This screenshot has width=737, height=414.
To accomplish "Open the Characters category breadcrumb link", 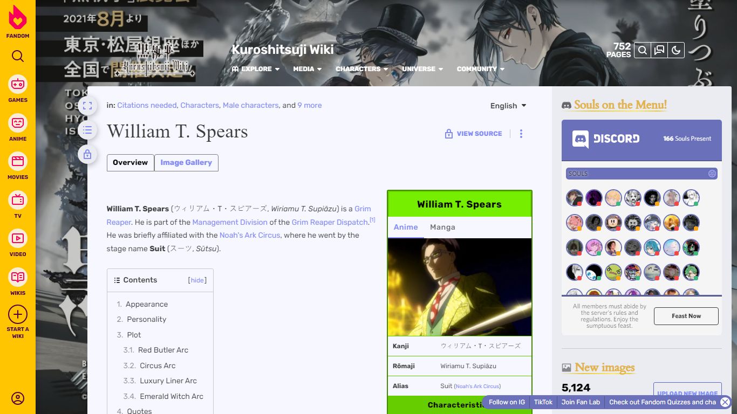I will 200,105.
